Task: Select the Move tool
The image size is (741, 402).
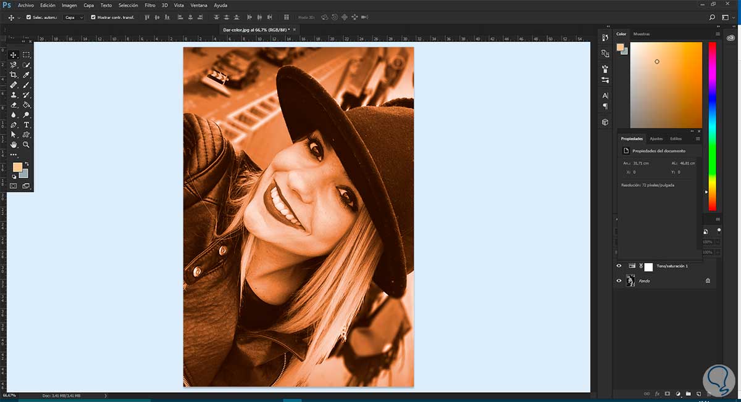Action: click(x=14, y=55)
